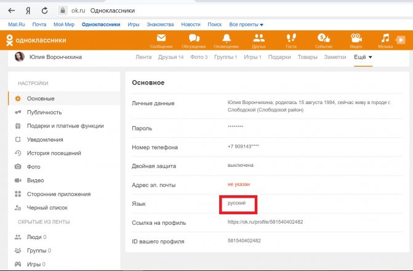Click the camera icon next to Фото setting

point(18,167)
